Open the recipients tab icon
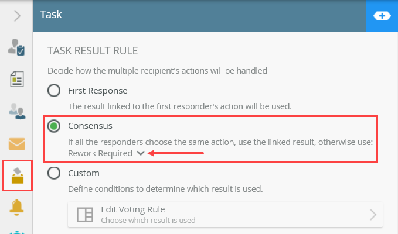This screenshot has height=234, width=398. tap(16, 111)
